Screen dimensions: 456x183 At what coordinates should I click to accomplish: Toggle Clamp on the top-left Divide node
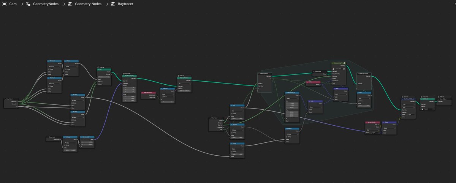[66, 69]
